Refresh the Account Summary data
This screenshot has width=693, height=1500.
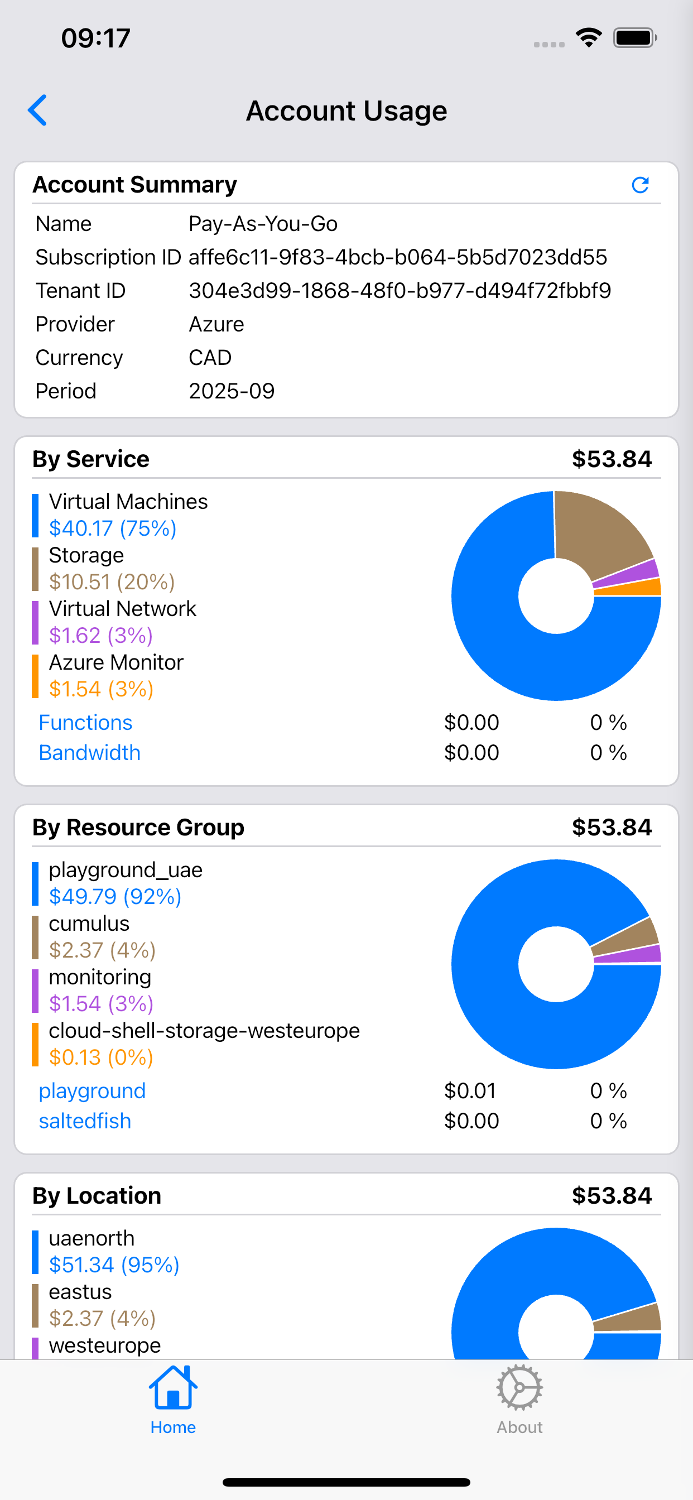point(640,185)
